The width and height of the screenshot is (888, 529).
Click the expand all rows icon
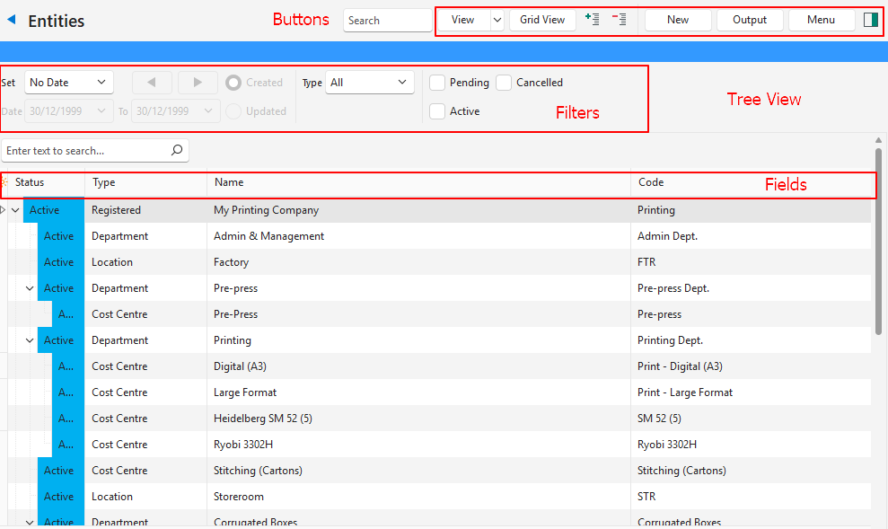[x=592, y=20]
